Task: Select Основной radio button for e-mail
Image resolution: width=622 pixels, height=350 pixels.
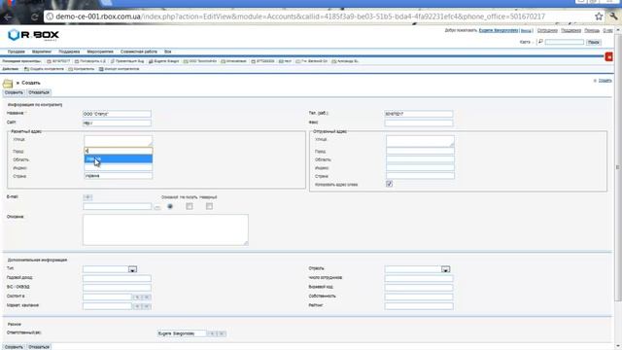Action: click(x=170, y=206)
